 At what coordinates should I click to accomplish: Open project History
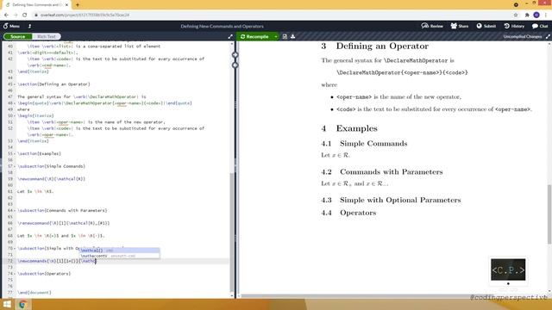coord(514,26)
